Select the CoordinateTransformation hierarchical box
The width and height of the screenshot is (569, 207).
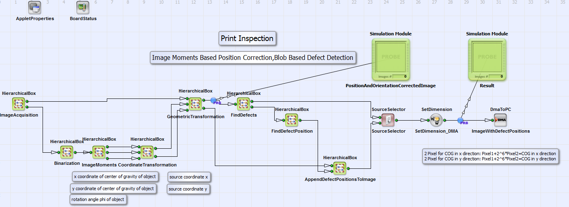[x=147, y=152]
